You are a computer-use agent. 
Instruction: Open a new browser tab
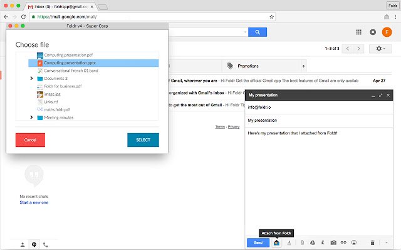tap(103, 7)
